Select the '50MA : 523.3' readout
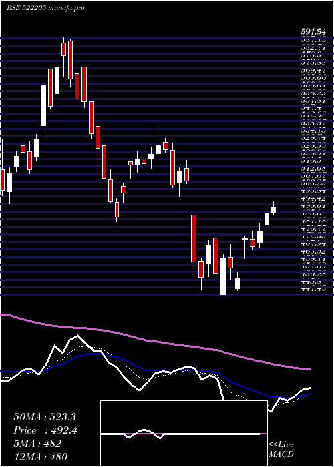This screenshot has width=334, height=467. [45, 417]
